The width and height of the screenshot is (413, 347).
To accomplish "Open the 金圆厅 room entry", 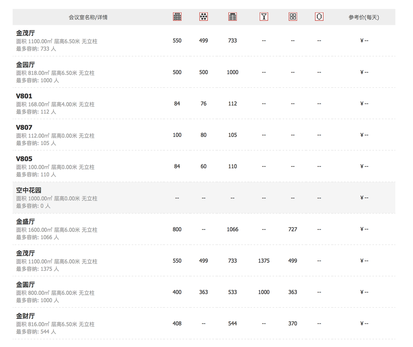I will (x=25, y=285).
